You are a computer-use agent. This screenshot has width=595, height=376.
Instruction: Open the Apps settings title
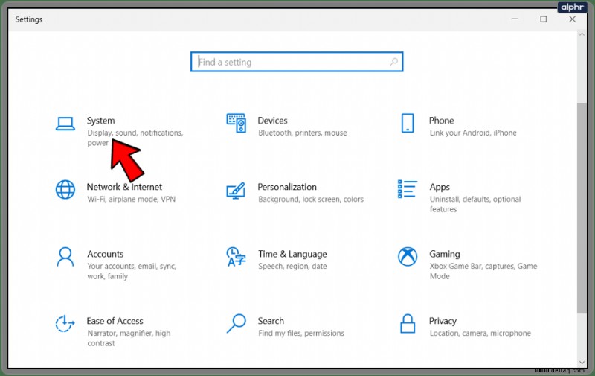440,187
